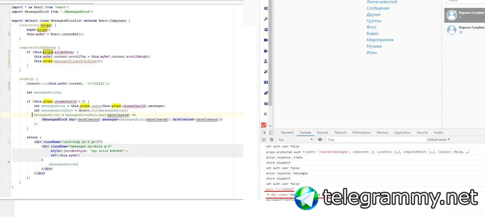Open the Группы link
Image resolution: width=485 pixels, height=221 pixels.
click(x=374, y=21)
